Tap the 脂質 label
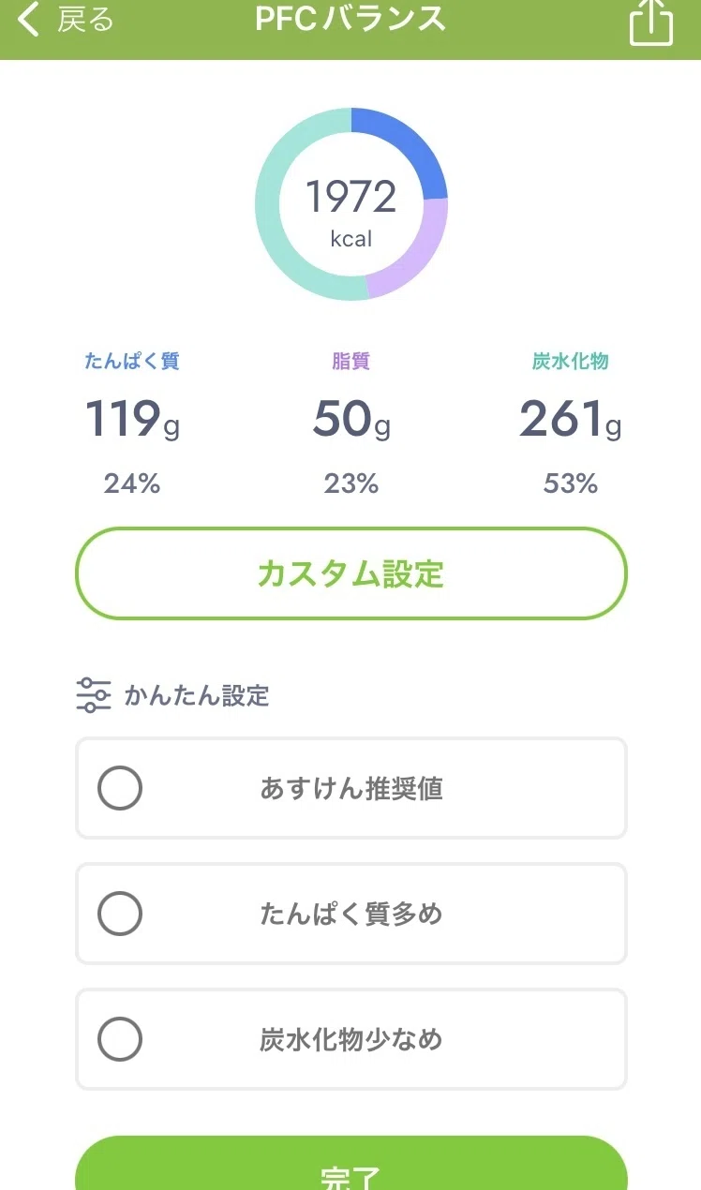The width and height of the screenshot is (701, 1190). [x=351, y=361]
